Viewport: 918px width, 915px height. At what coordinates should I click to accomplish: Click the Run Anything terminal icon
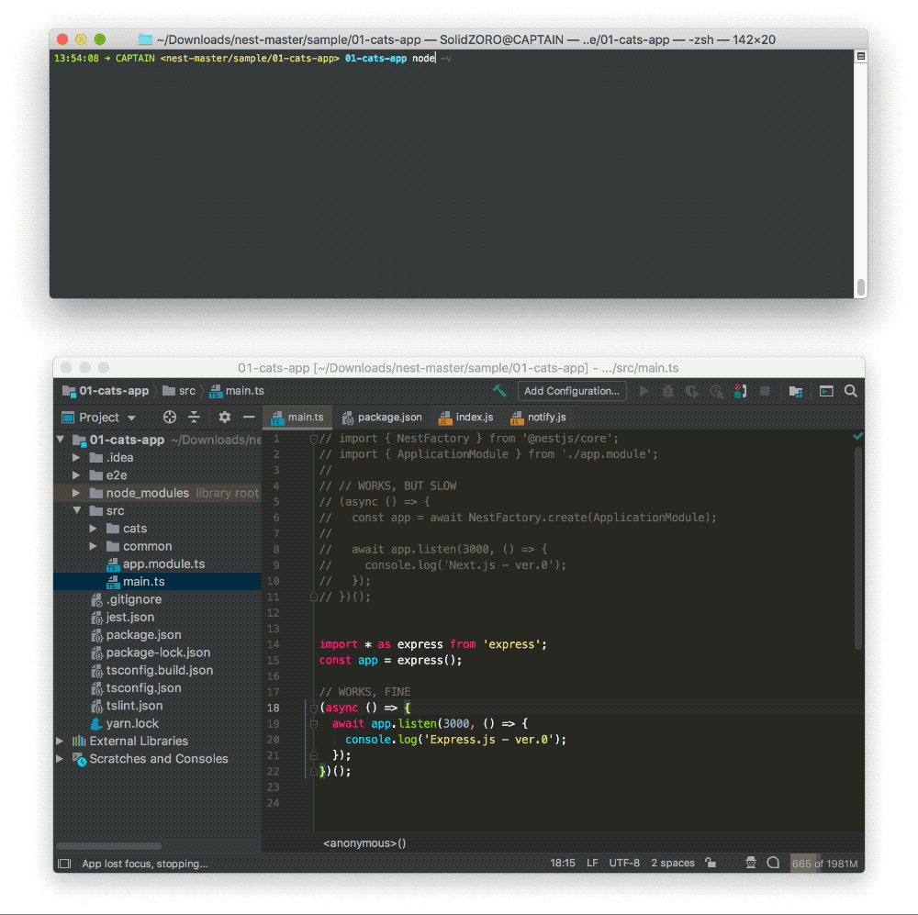(x=826, y=391)
